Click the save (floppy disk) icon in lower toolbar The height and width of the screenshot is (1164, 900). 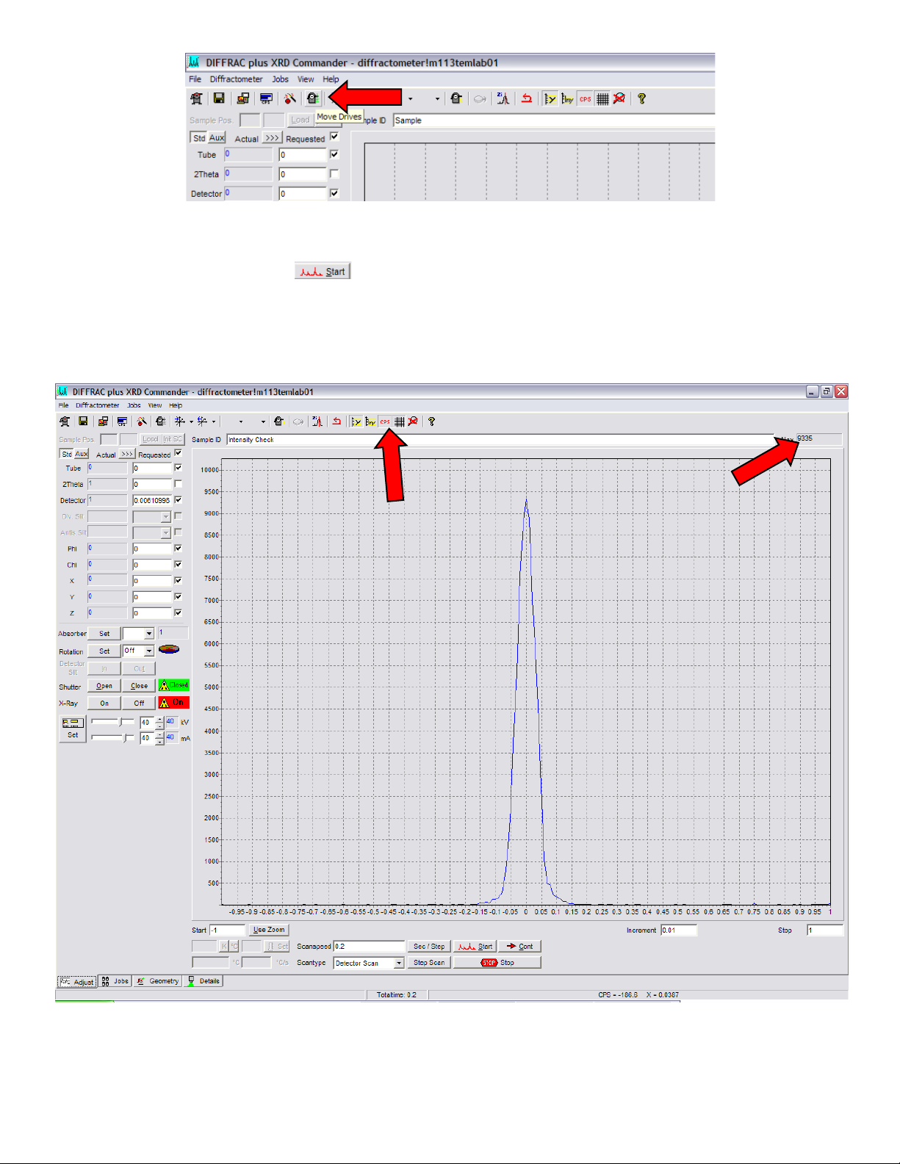(83, 422)
